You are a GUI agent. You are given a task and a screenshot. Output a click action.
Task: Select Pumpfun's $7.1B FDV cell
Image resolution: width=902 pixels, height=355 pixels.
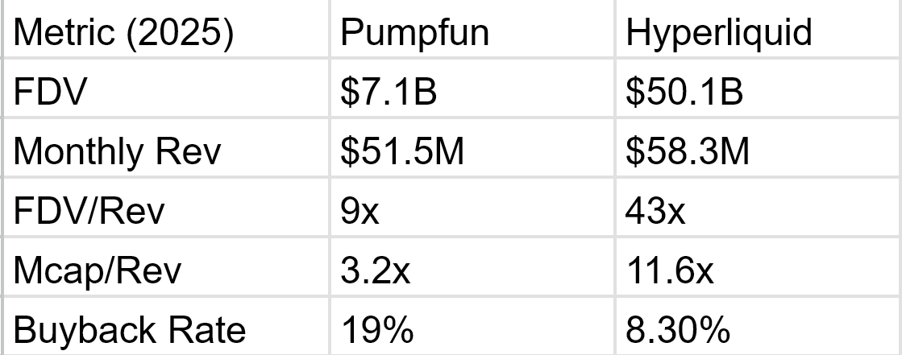(x=388, y=93)
